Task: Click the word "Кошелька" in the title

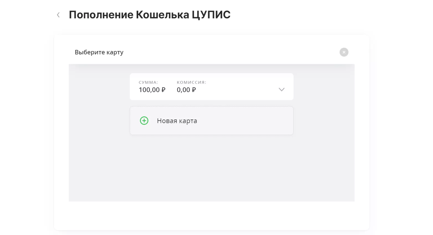Action: pyautogui.click(x=162, y=15)
